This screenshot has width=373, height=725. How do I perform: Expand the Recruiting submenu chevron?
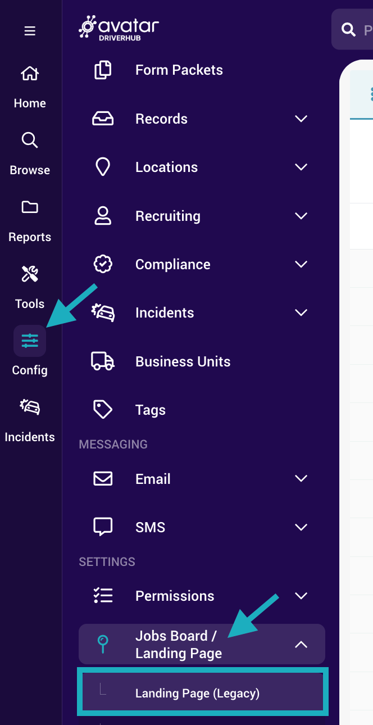pos(301,216)
